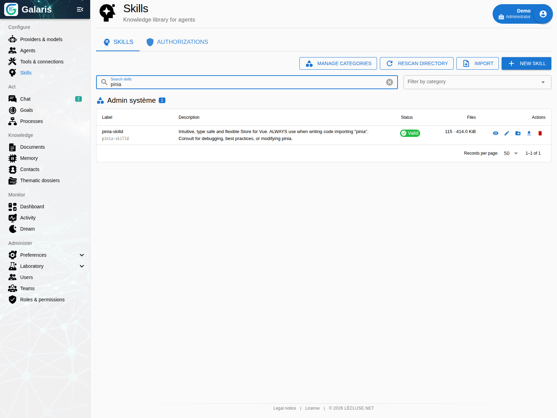Open the License link
The height and width of the screenshot is (418, 557).
click(312, 408)
